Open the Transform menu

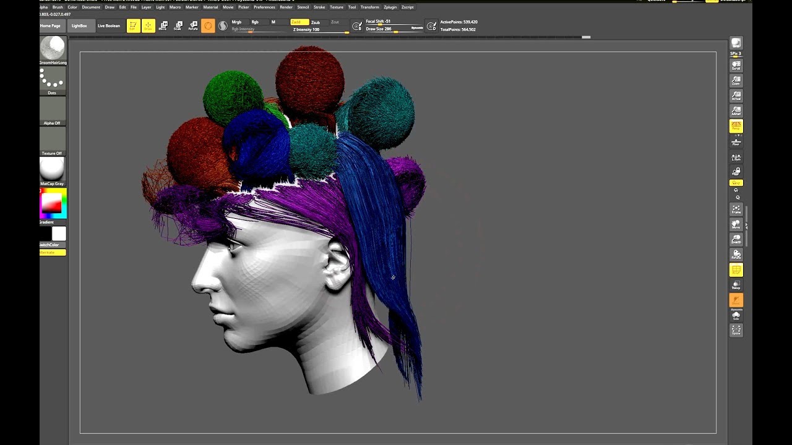369,7
